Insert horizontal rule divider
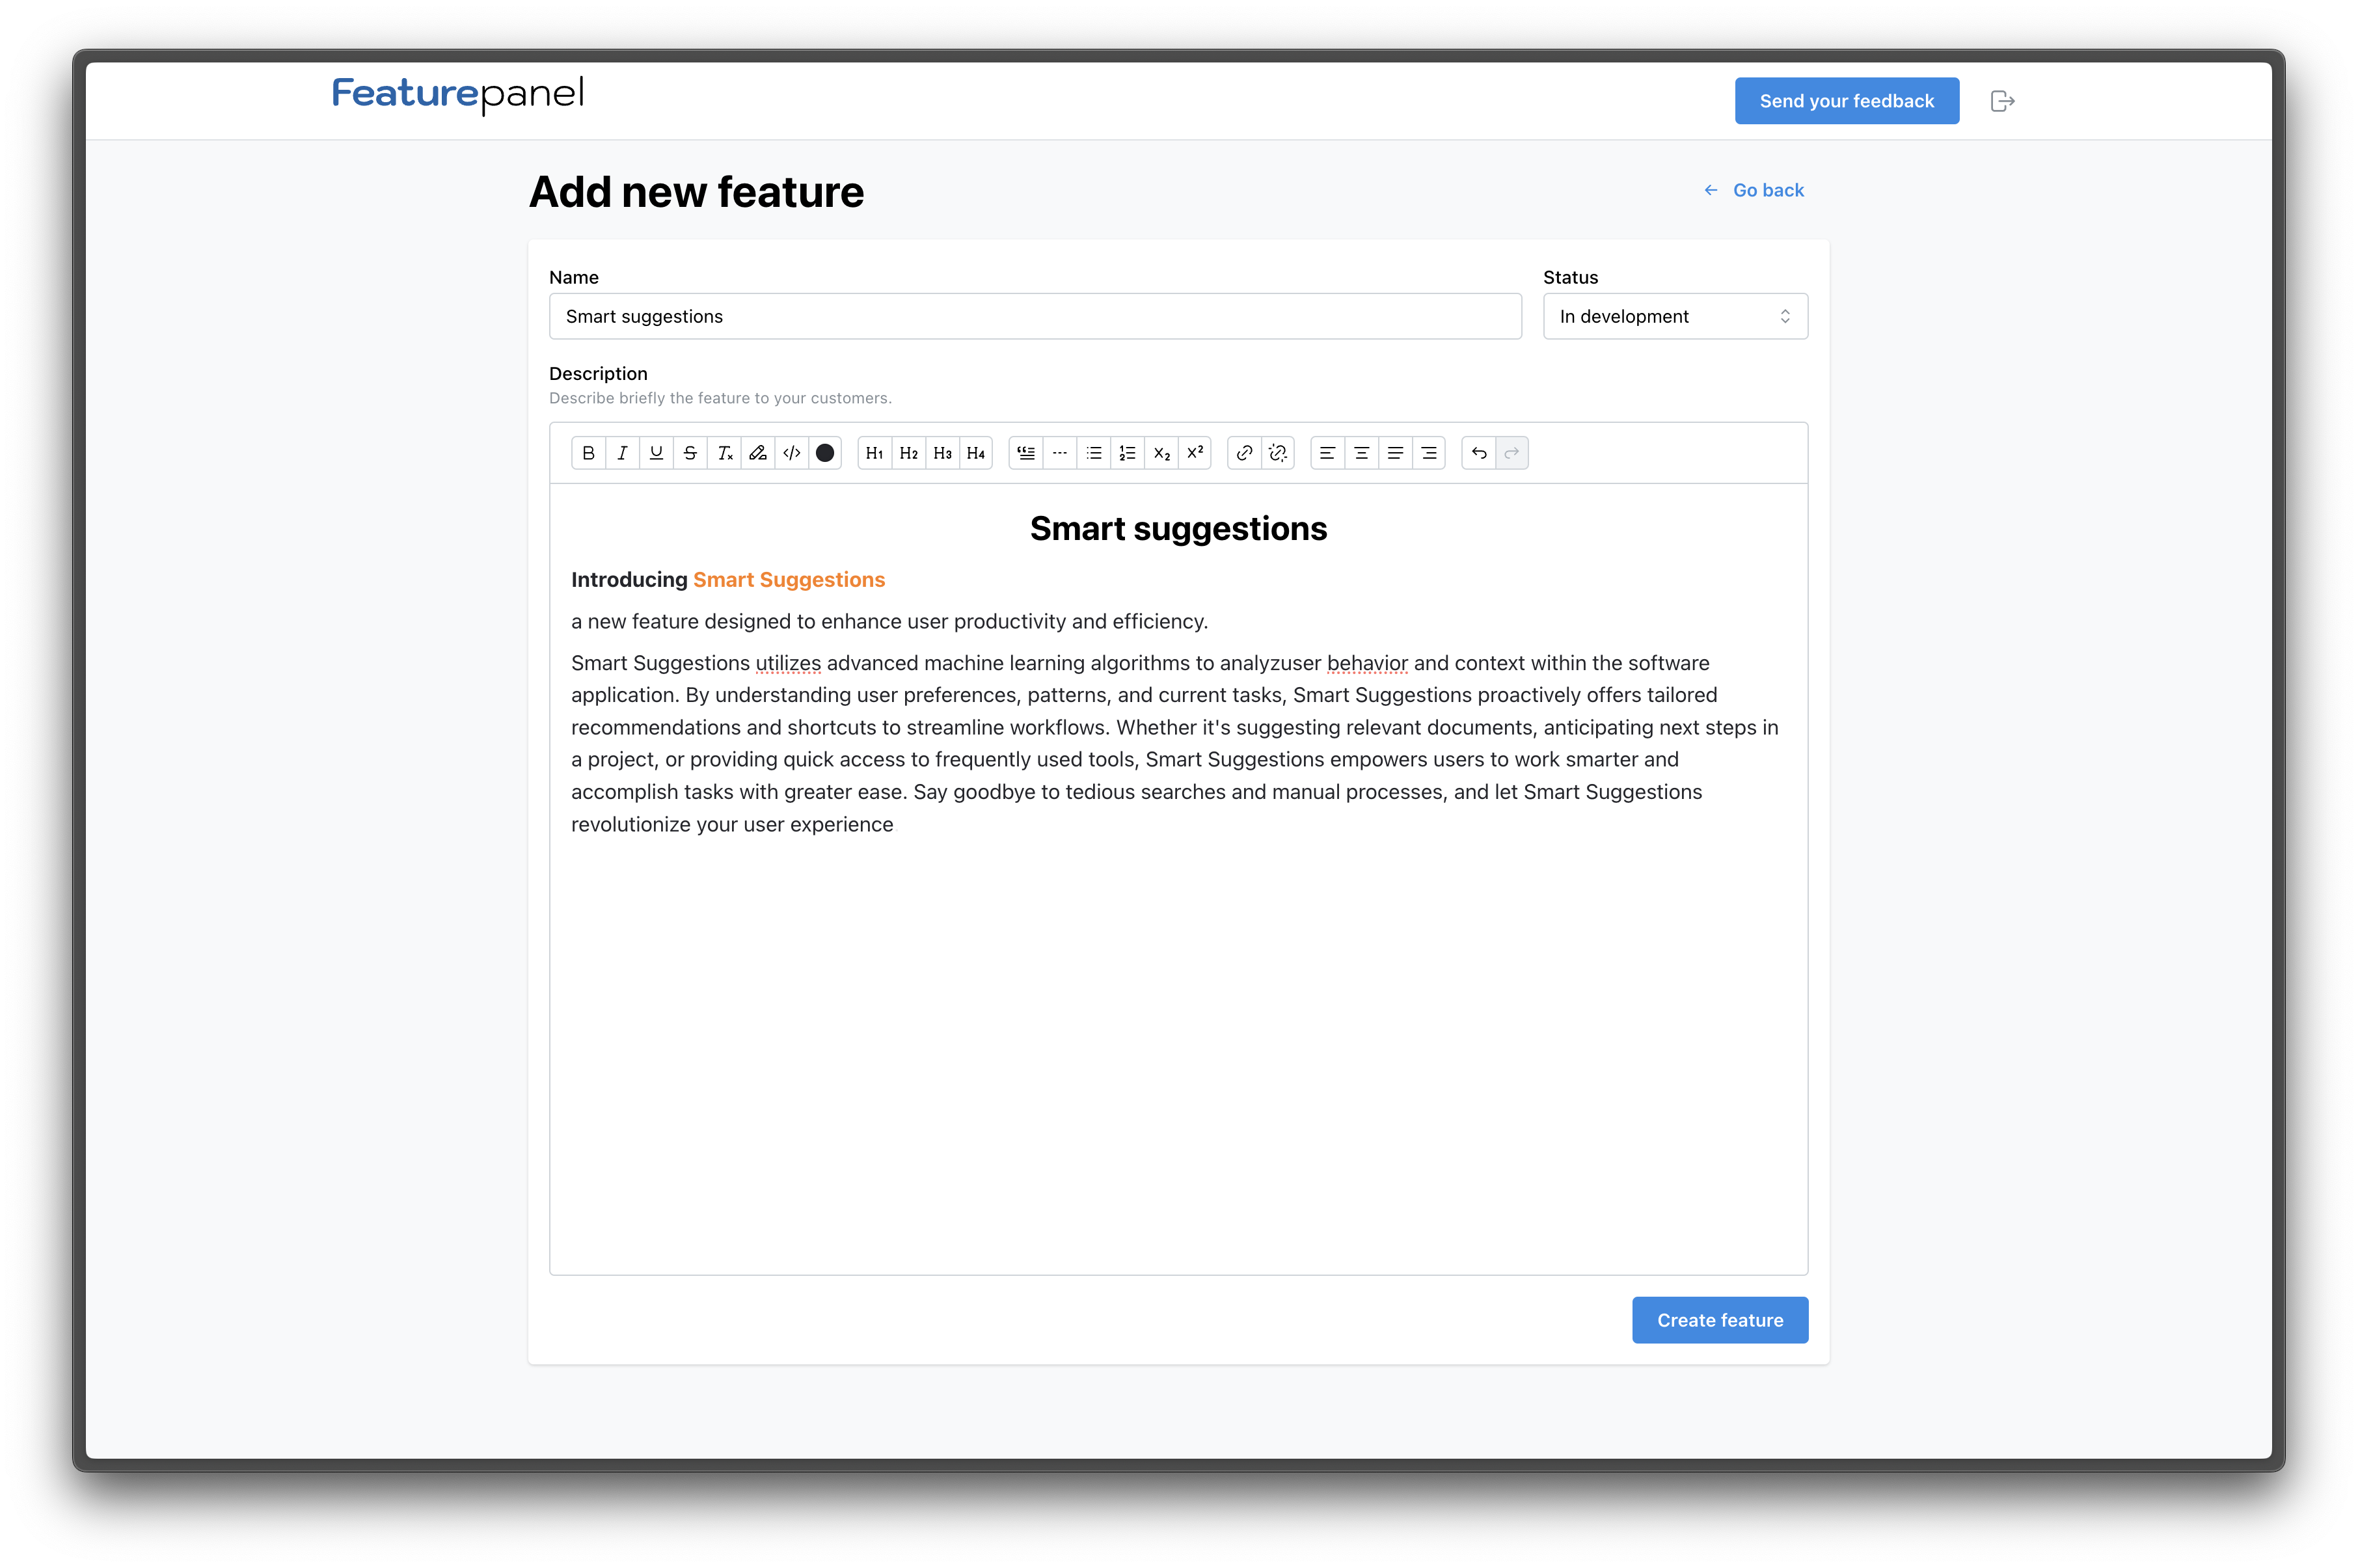 [1060, 453]
